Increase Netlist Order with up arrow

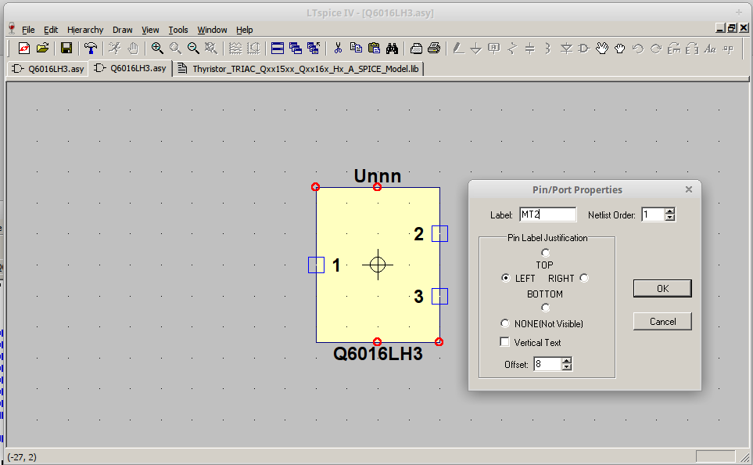click(669, 211)
